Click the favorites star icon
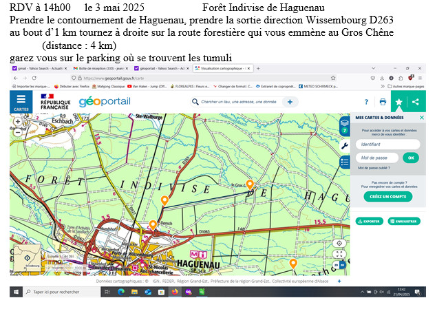The width and height of the screenshot is (437, 309). pyautogui.click(x=399, y=102)
